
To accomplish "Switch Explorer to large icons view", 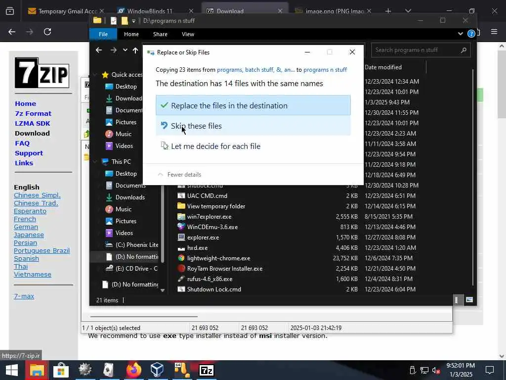I will pyautogui.click(x=469, y=300).
